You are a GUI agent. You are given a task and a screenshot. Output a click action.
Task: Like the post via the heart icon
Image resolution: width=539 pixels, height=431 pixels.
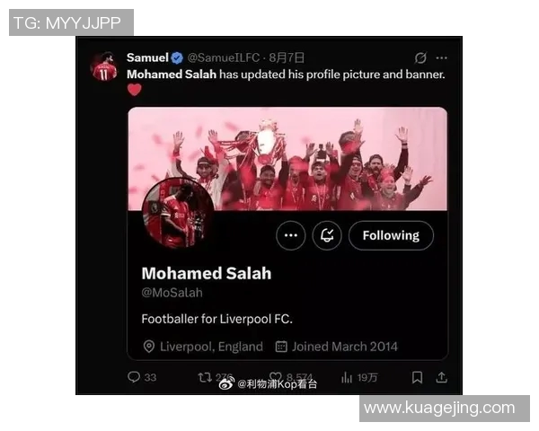pyautogui.click(x=276, y=377)
